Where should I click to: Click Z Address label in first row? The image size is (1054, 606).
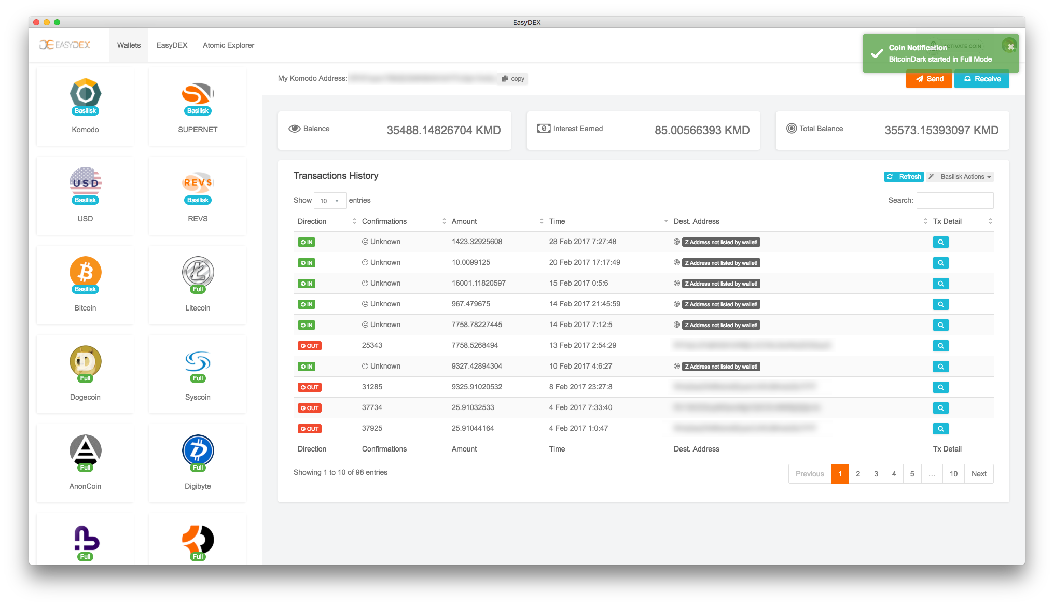click(x=721, y=242)
